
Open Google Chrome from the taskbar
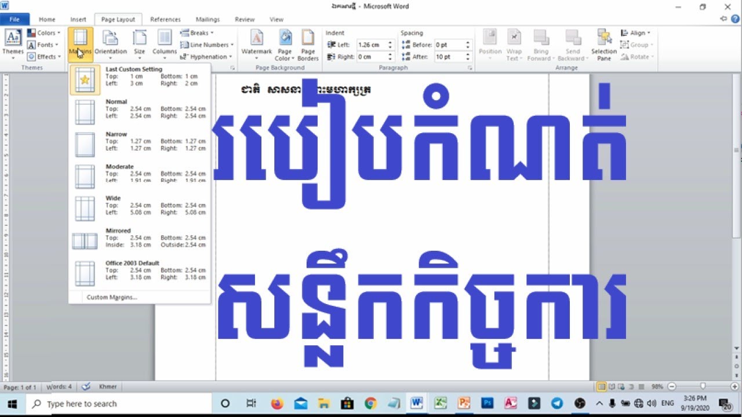point(370,404)
